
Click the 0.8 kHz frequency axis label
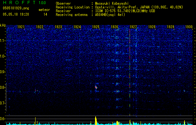click(x=2, y=87)
